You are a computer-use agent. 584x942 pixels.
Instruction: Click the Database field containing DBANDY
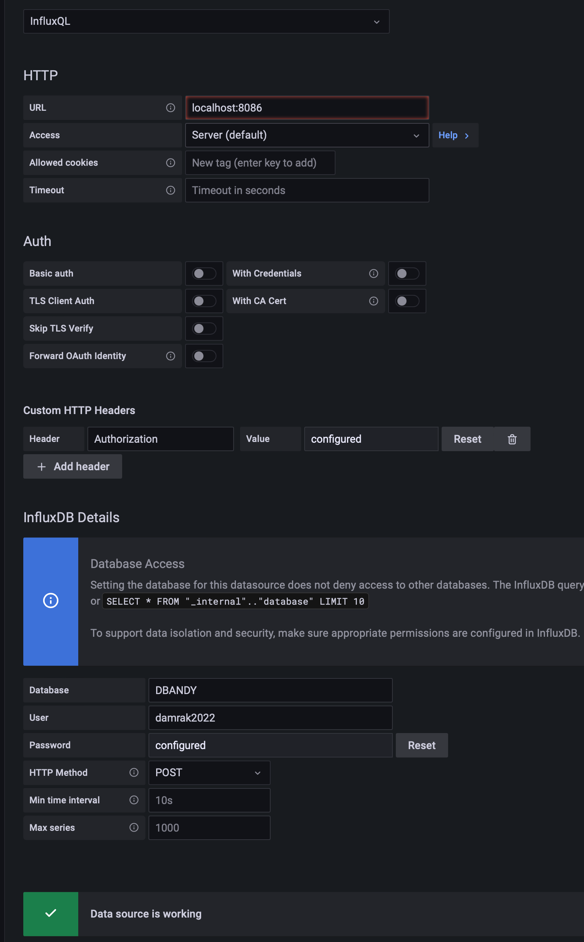tap(270, 690)
